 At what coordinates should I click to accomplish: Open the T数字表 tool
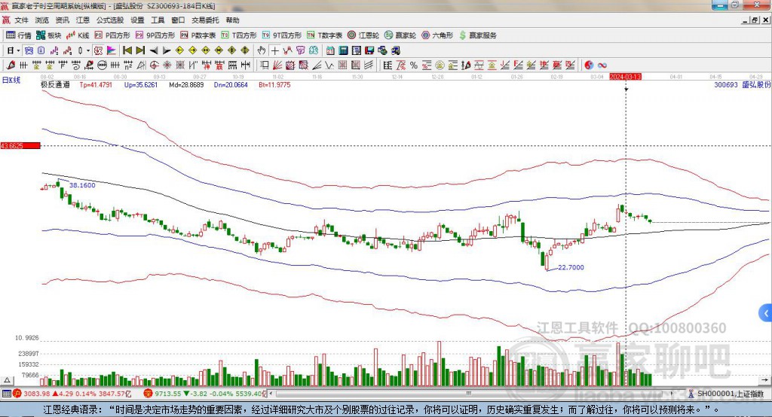click(x=324, y=35)
